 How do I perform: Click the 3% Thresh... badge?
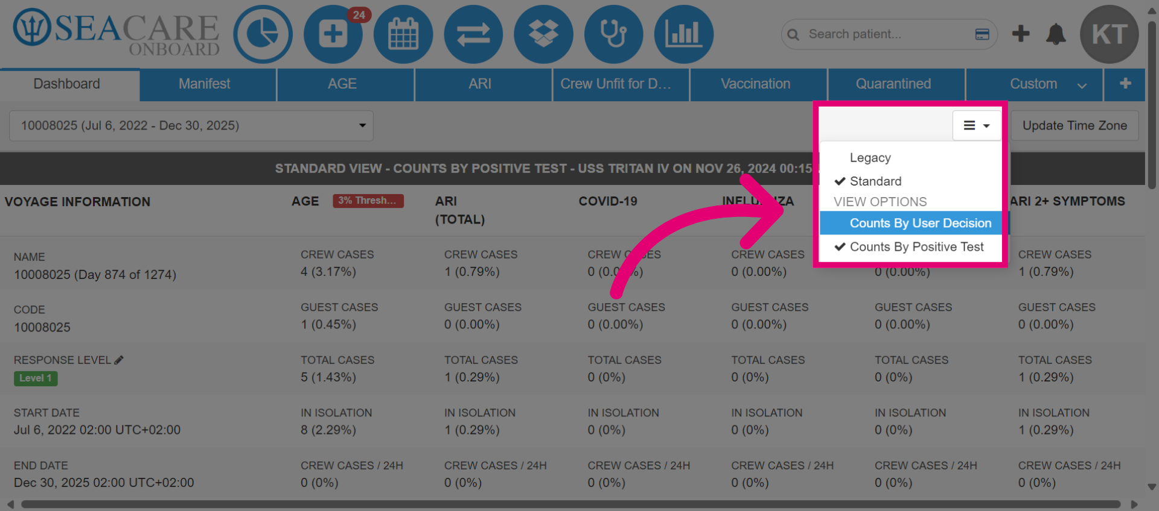(x=368, y=201)
